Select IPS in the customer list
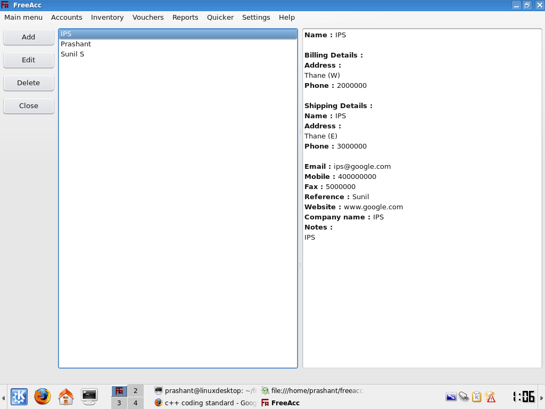The width and height of the screenshot is (545, 409). click(x=178, y=34)
